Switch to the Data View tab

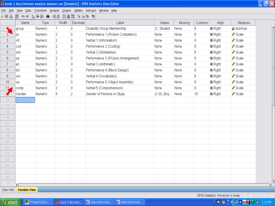tap(8, 190)
